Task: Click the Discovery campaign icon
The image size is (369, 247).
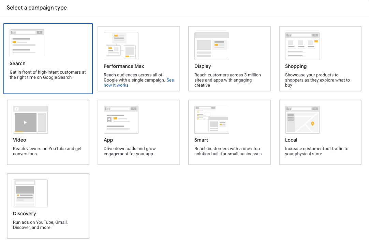Action: (30, 193)
